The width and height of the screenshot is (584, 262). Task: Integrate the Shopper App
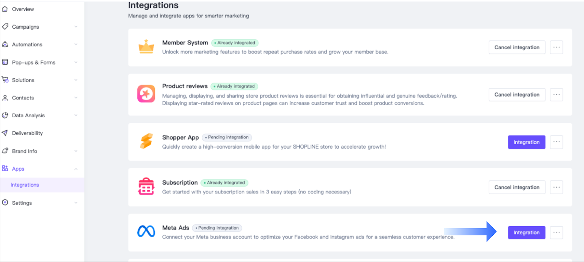point(526,142)
